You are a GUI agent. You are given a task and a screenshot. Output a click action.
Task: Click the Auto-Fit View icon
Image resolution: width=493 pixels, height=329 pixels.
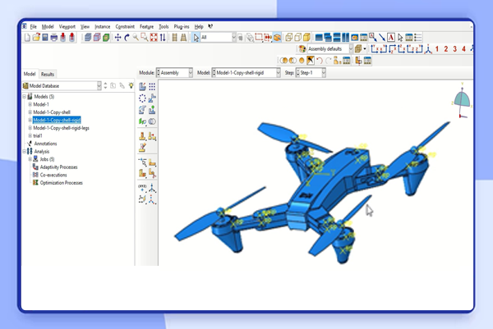[153, 38]
